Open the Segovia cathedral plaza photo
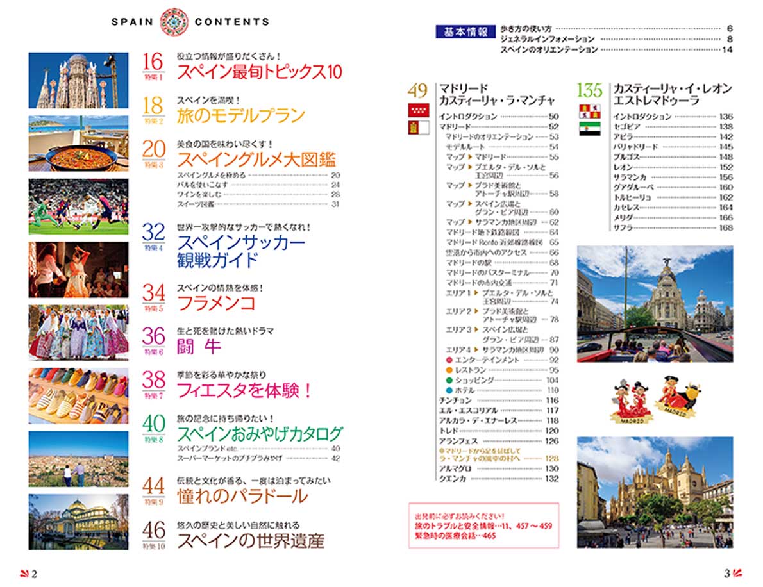Screen dimensions: 763x587 [x=654, y=491]
